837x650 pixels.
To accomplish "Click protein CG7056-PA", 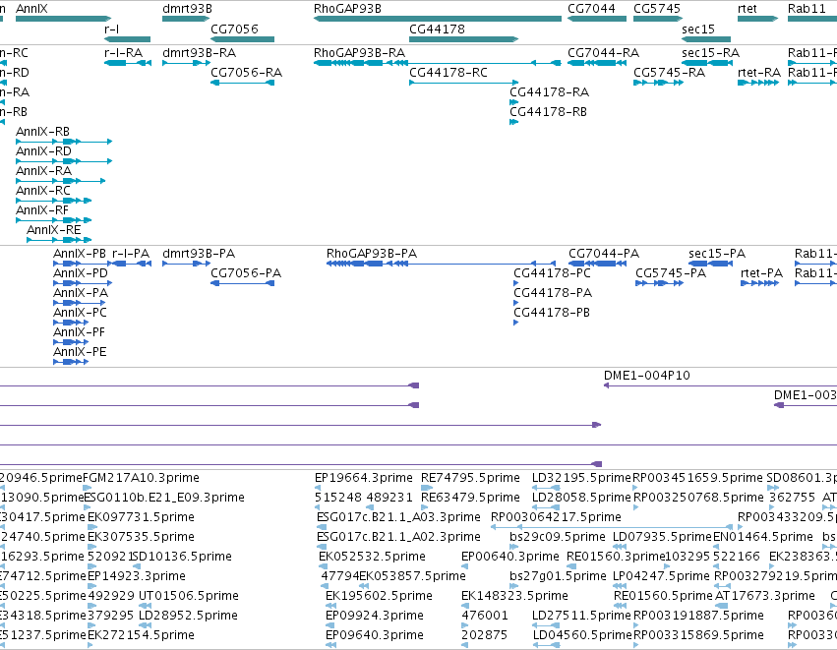I will click(242, 283).
